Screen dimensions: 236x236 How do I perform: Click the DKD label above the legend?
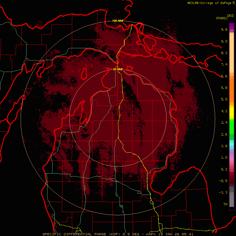[x=230, y=16]
